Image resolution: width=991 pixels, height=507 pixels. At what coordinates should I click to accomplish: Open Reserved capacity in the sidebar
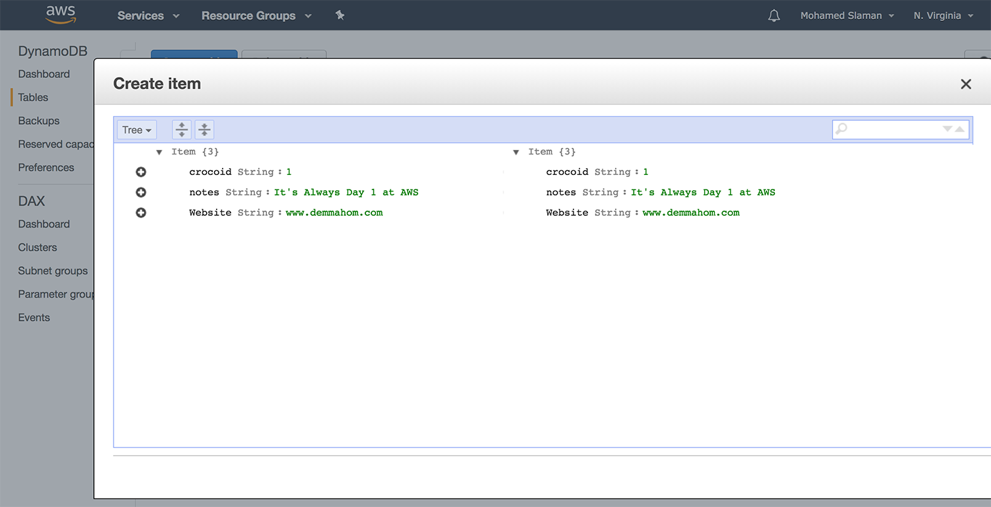pos(55,144)
